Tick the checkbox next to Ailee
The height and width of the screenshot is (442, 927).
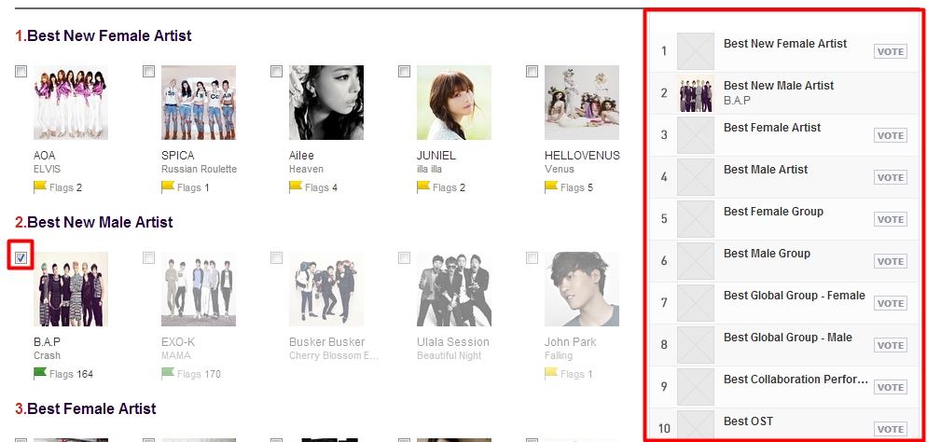pos(276,72)
